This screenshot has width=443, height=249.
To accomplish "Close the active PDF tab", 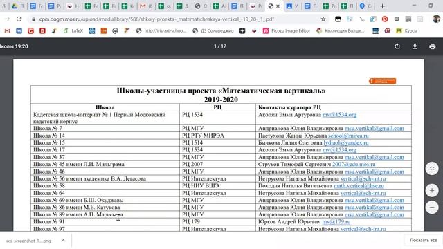I will 278,6.
